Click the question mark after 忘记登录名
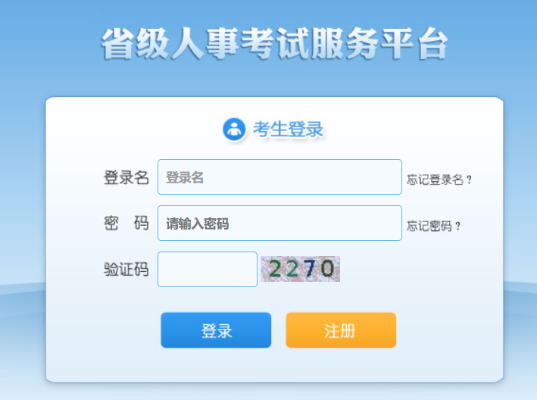 [x=469, y=180]
